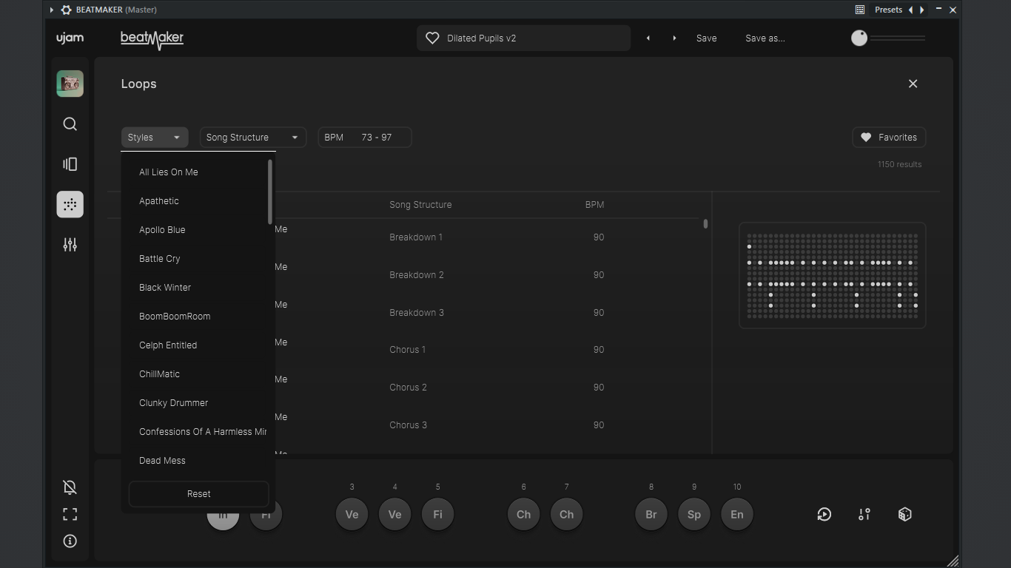The height and width of the screenshot is (568, 1011).
Task: Click the loops table scrollbar
Action: click(x=705, y=223)
